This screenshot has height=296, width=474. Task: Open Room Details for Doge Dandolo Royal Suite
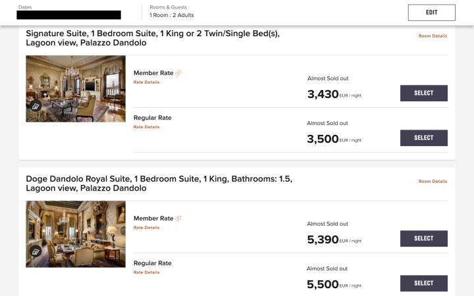pyautogui.click(x=433, y=182)
